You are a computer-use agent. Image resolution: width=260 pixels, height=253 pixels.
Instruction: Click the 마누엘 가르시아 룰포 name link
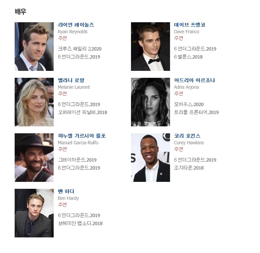click(82, 136)
